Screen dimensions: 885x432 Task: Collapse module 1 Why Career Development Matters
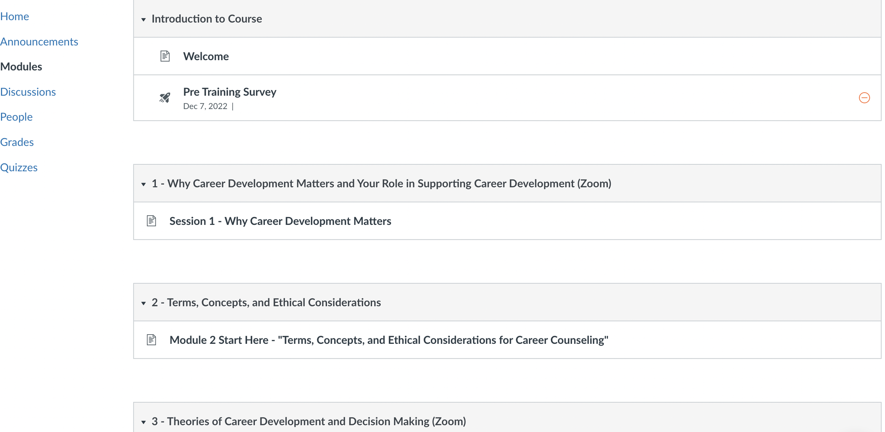tap(144, 184)
